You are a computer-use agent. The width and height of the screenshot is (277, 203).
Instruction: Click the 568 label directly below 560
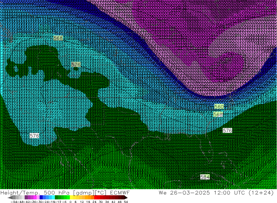(218, 114)
